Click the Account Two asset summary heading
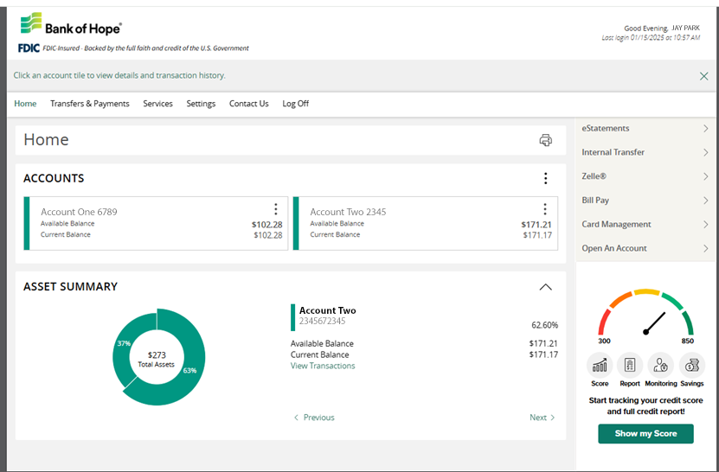 [x=328, y=310]
